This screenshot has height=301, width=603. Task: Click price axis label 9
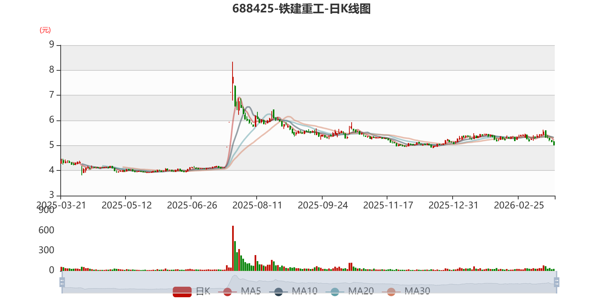(52, 45)
